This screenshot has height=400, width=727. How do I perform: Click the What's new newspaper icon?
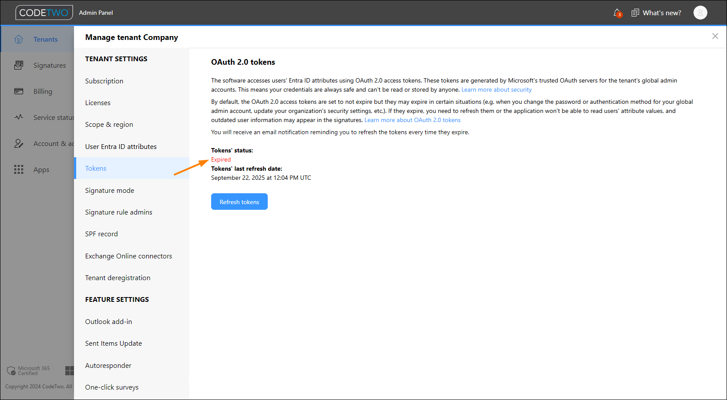click(635, 13)
